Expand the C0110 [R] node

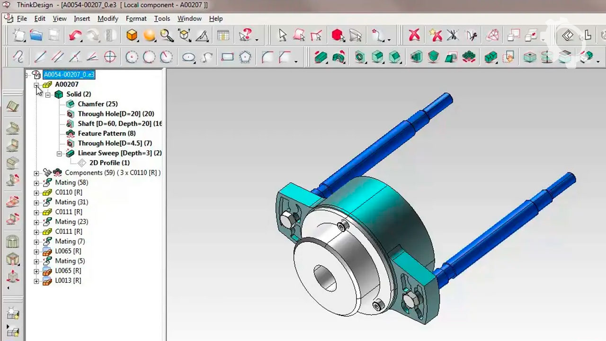coord(36,193)
